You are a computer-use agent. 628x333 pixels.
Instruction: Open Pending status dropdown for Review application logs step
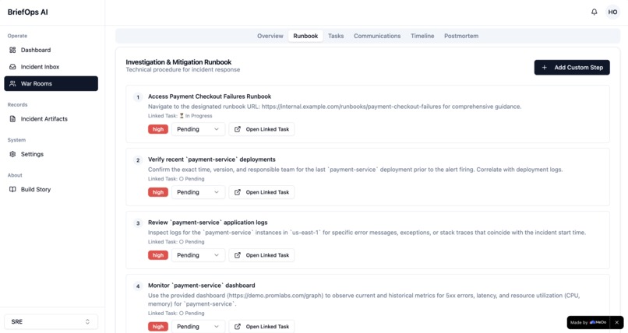(198, 255)
